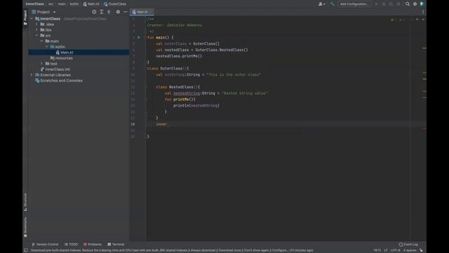Click the fold marker beside fun printMe line
The width and height of the screenshot is (449, 253).
(x=145, y=99)
